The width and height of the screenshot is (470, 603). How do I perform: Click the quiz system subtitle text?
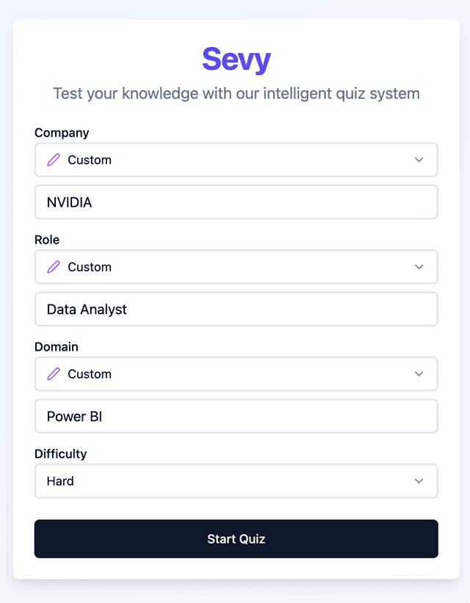tap(235, 93)
